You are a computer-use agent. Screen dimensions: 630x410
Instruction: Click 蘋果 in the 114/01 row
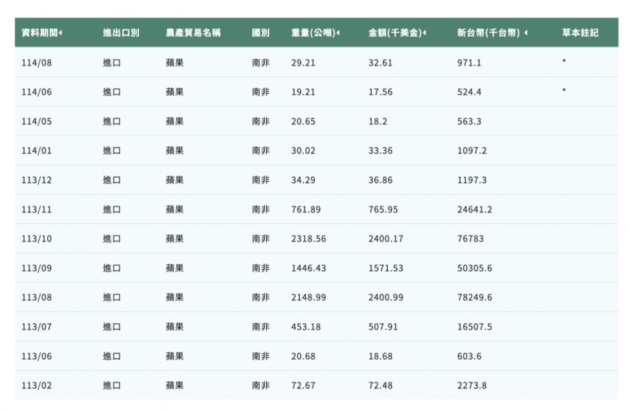coord(174,151)
